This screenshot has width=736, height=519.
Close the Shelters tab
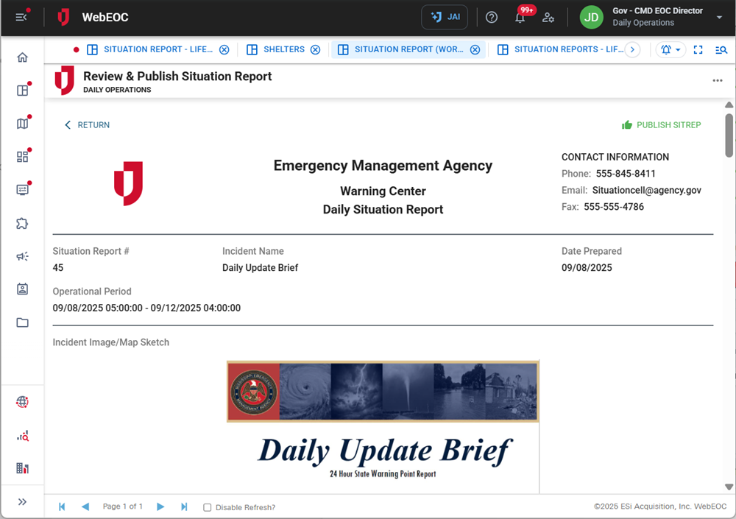315,50
